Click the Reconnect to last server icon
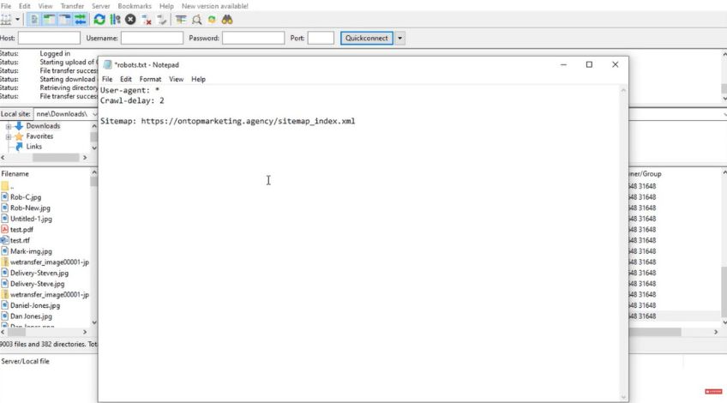 tap(161, 20)
